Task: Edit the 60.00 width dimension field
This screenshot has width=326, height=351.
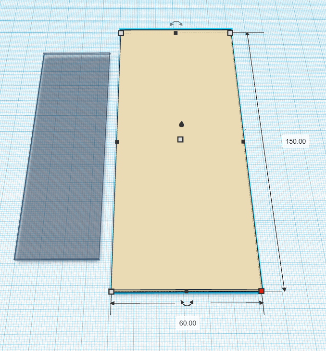Action: click(188, 323)
